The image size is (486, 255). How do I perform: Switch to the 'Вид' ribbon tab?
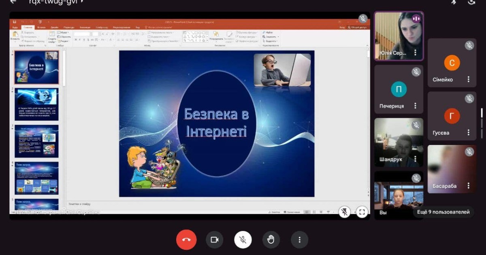click(x=138, y=28)
